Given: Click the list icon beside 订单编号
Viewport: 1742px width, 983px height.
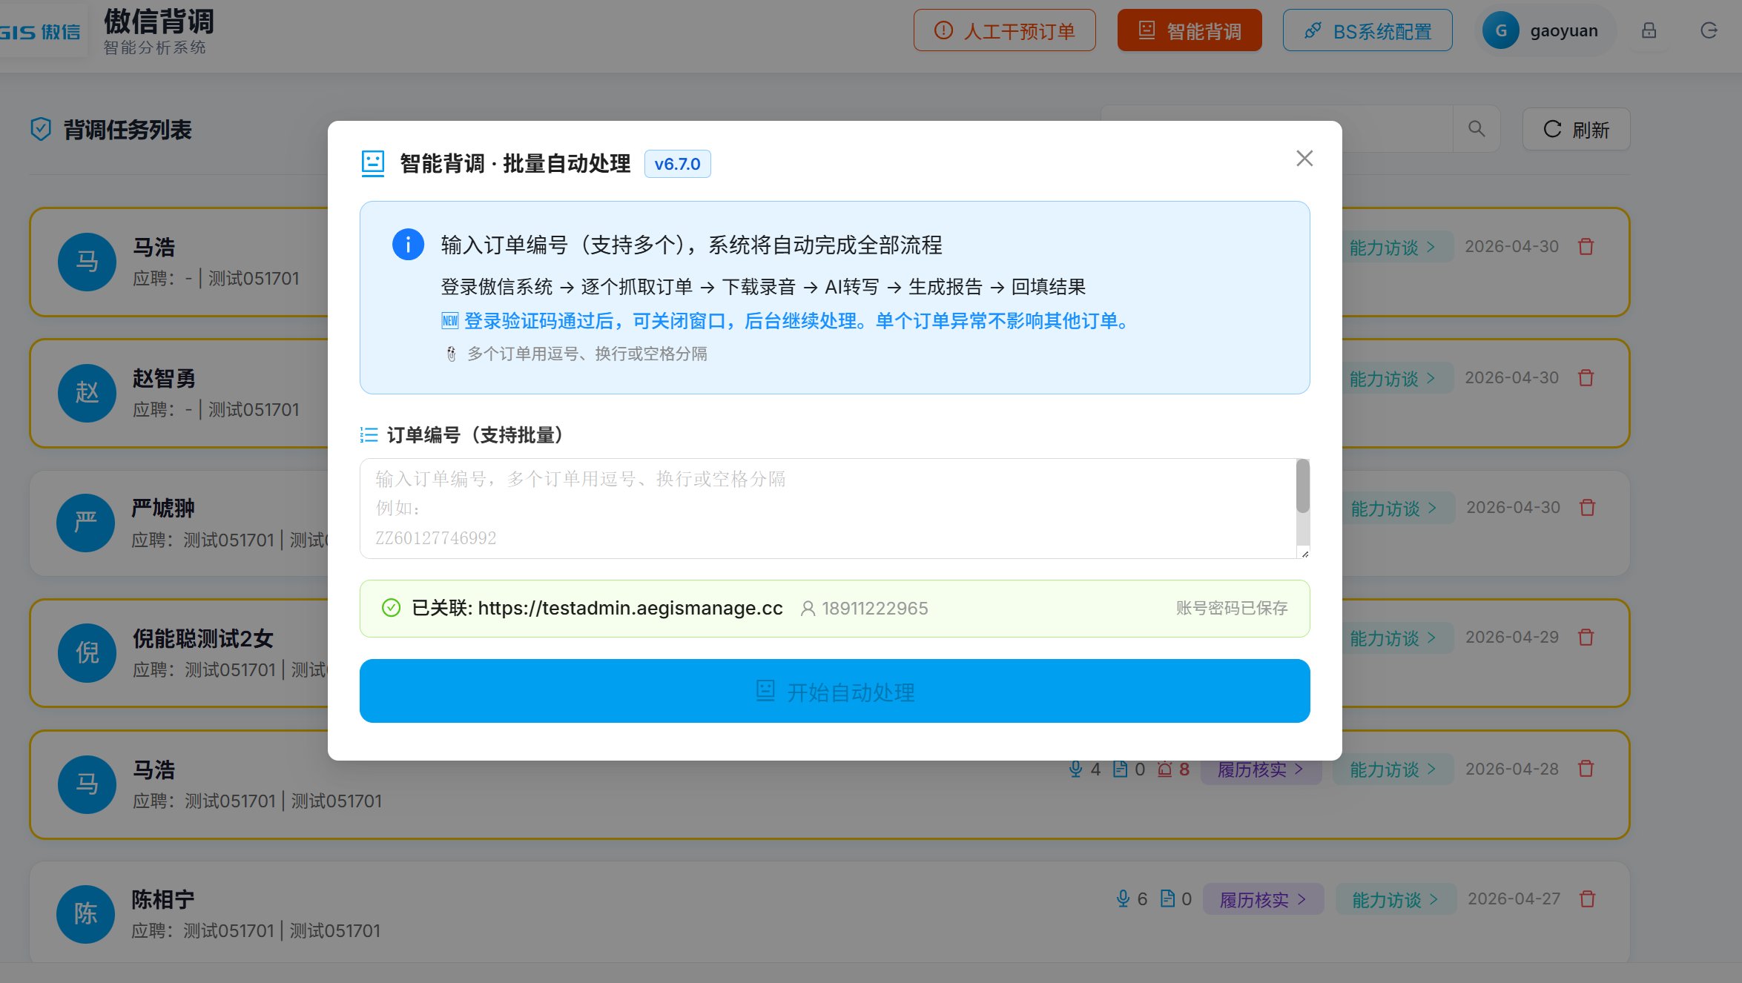Looking at the screenshot, I should point(369,434).
